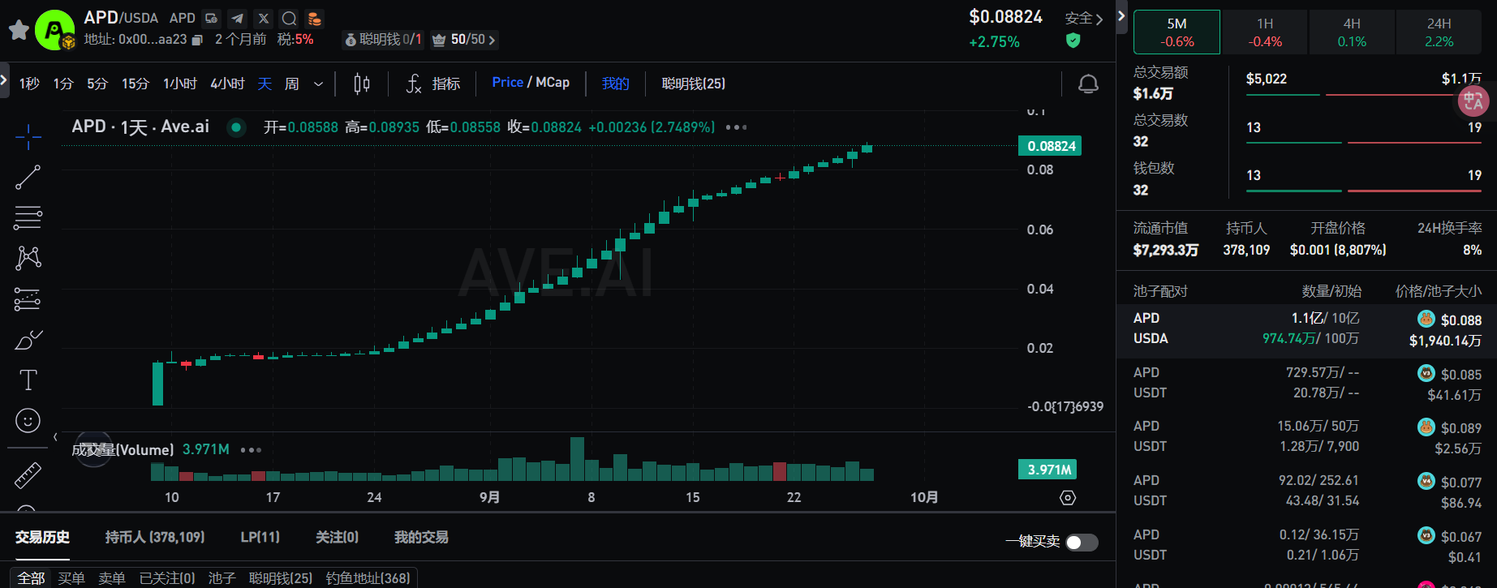Copy the contract address via copy icon
Viewport: 1497px width, 588px height.
196,40
